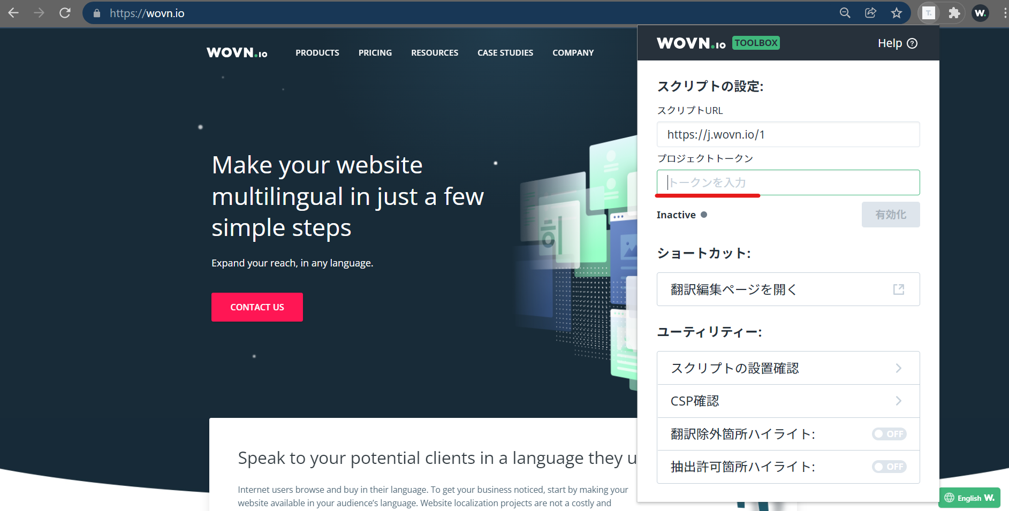Reload the current page
This screenshot has height=511, width=1009.
point(65,13)
